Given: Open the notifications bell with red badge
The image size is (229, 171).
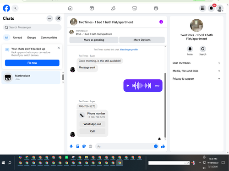Looking at the screenshot, I should click(x=211, y=8).
